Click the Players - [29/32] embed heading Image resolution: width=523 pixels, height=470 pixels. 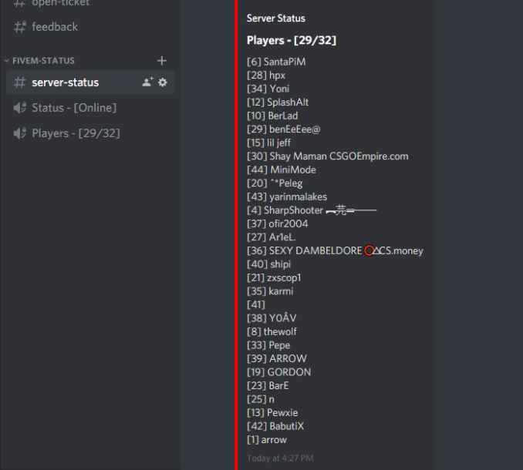292,40
